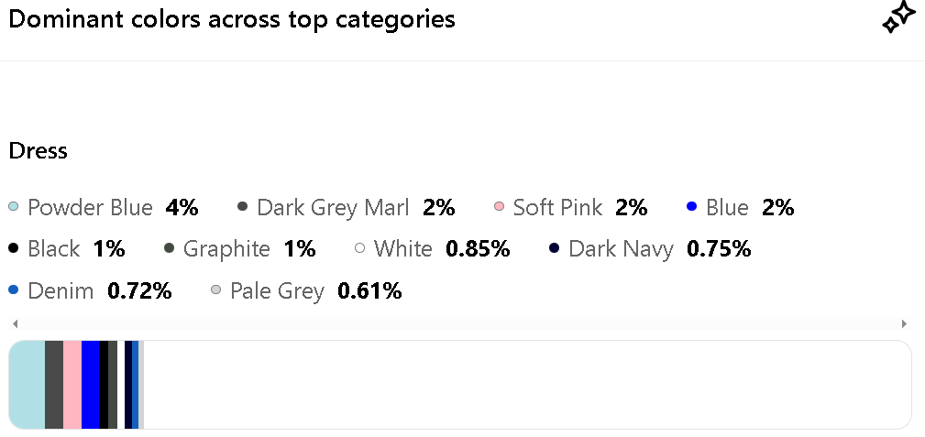Click the Dark Navy legend dot
This screenshot has width=925, height=437.
[554, 248]
